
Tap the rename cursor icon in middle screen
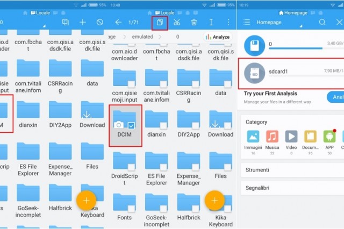[211, 22]
